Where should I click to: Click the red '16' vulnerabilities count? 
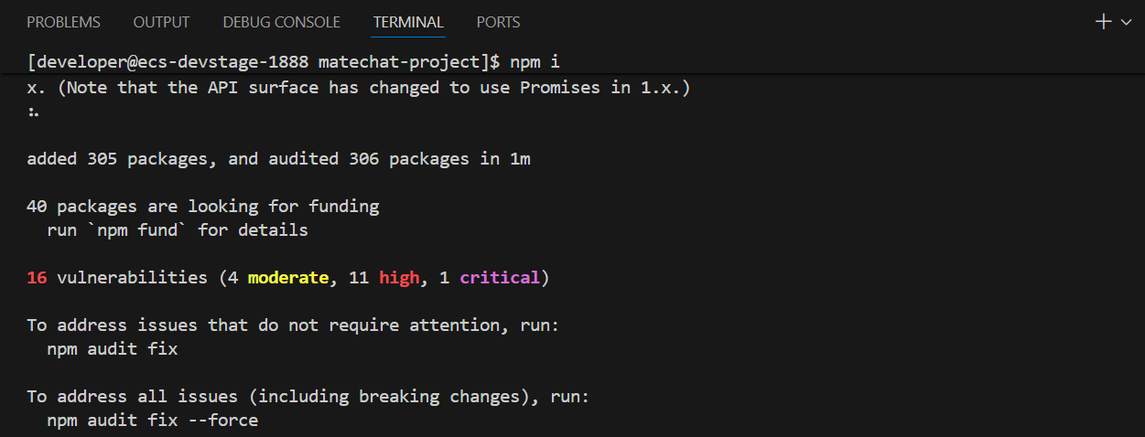[x=38, y=277]
